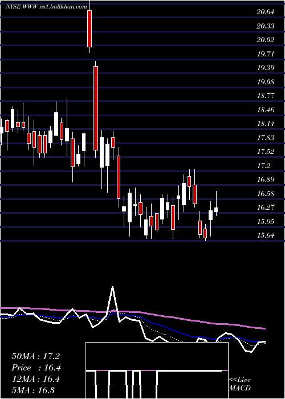Viewport: 285px width, 399px height.
Task: Click the 17.83 price axis label
Action: coord(266,138)
